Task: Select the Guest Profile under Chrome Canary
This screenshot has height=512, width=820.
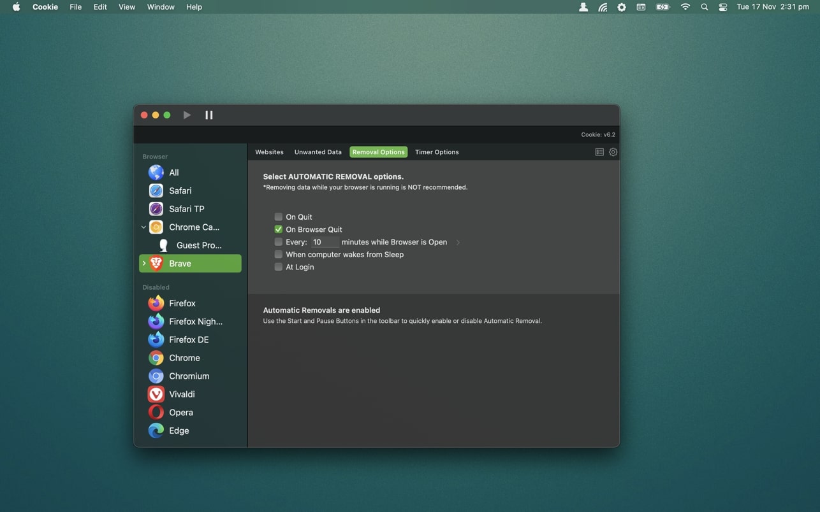Action: coord(198,246)
